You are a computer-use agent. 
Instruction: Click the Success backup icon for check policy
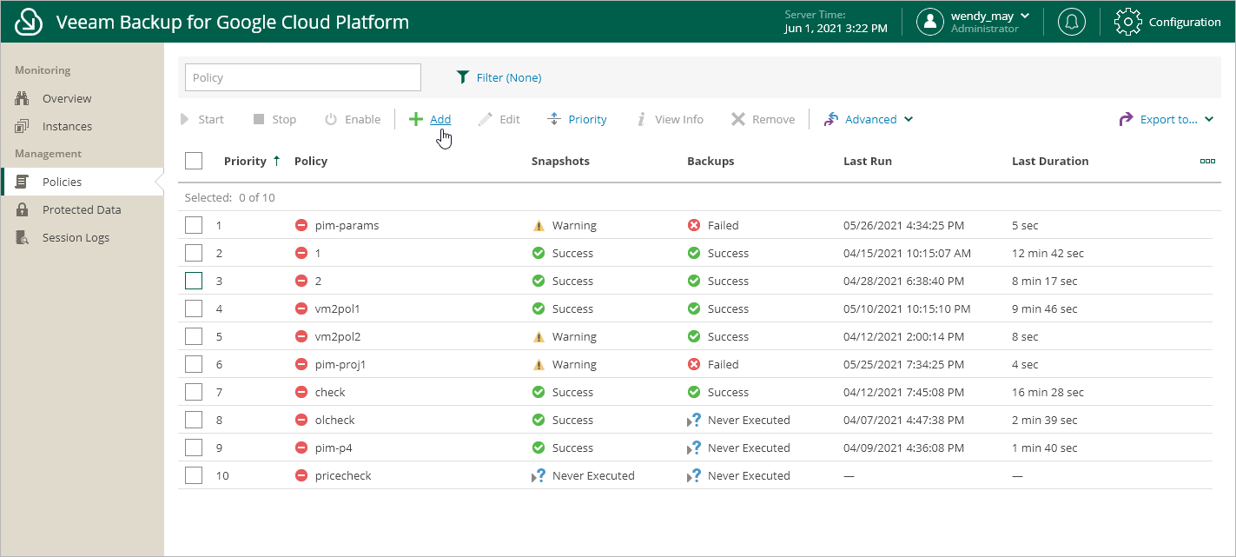694,392
